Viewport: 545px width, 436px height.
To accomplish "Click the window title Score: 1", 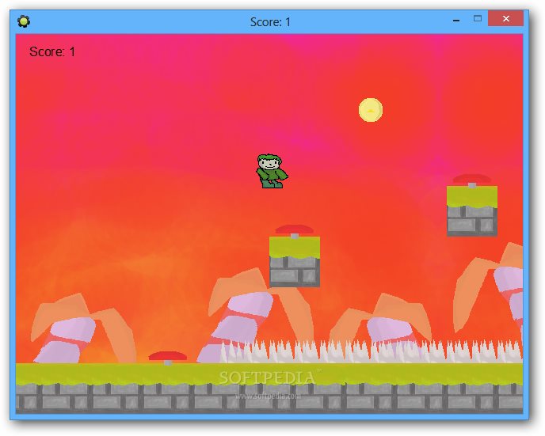I will coord(270,22).
